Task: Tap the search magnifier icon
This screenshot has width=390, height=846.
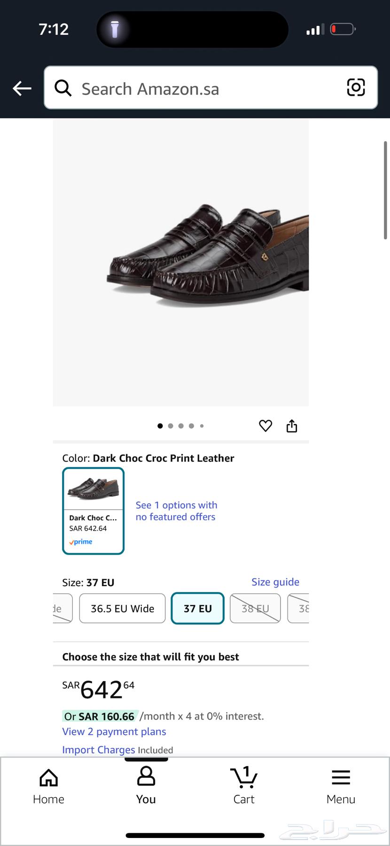Action: pos(63,88)
